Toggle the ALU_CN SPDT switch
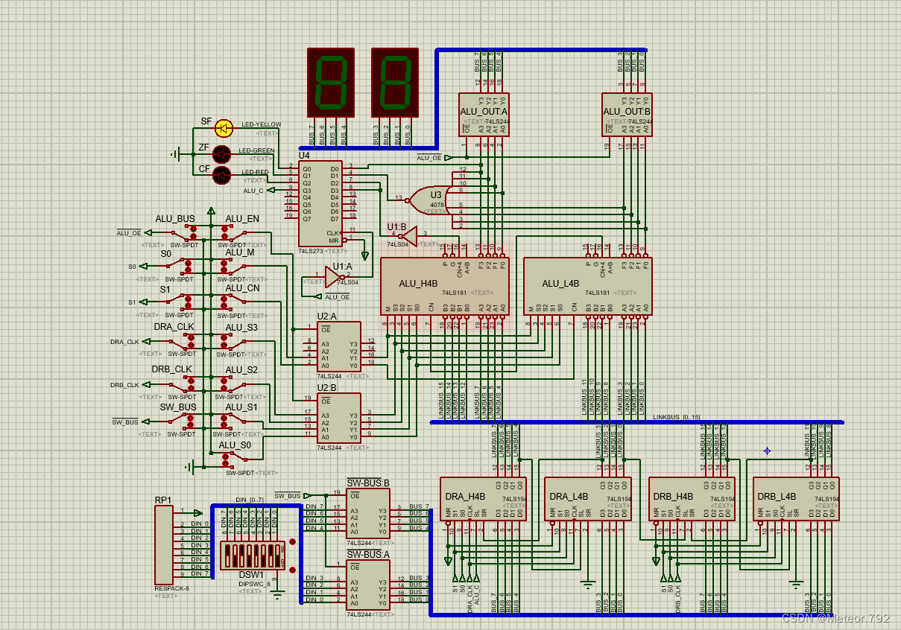Image resolution: width=901 pixels, height=630 pixels. point(233,302)
